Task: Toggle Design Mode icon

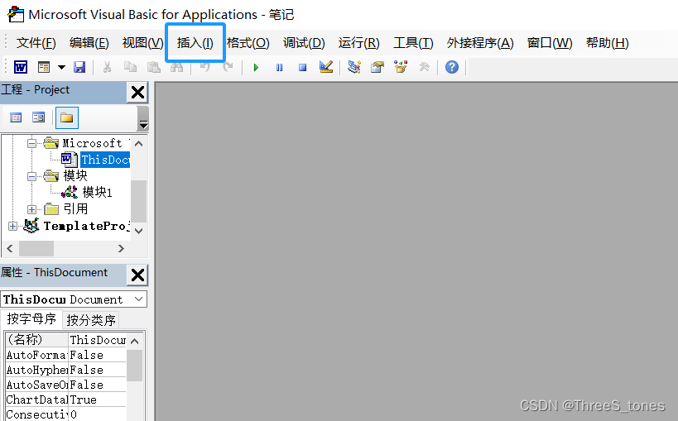Action: [326, 67]
